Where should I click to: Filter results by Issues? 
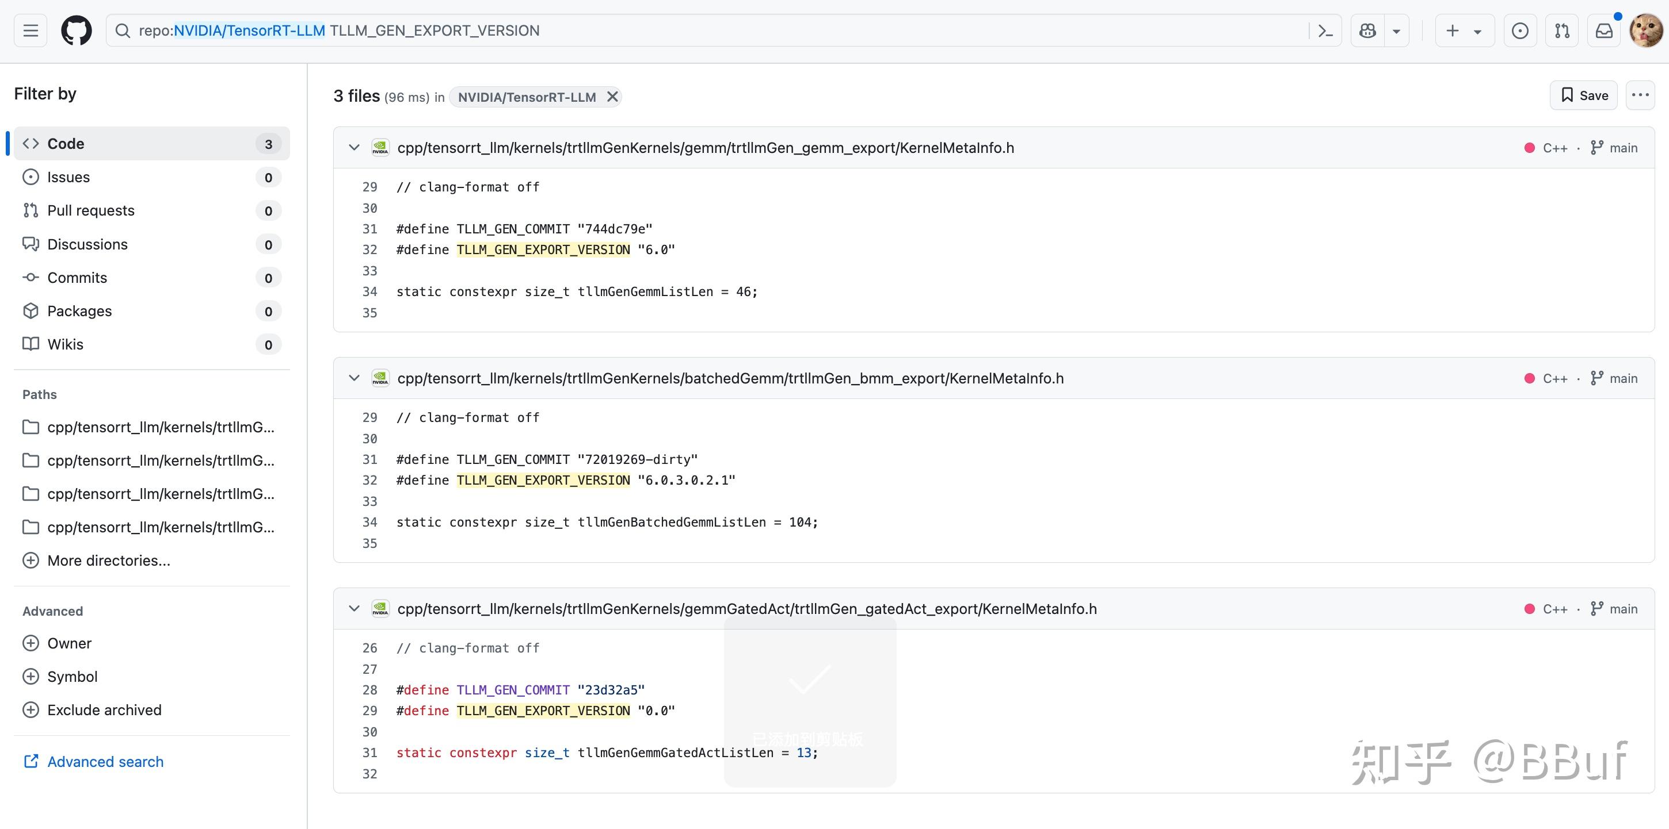pyautogui.click(x=68, y=177)
